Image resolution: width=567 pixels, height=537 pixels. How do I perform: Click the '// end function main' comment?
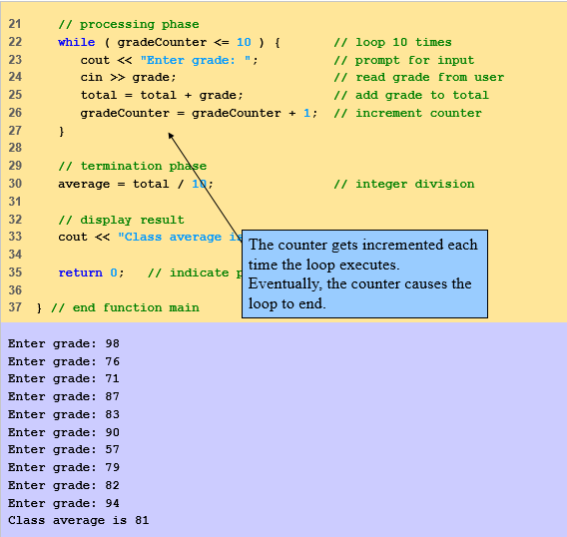125,307
